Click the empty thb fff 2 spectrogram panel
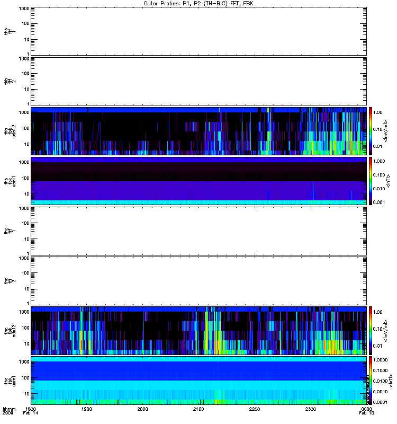 [199, 82]
